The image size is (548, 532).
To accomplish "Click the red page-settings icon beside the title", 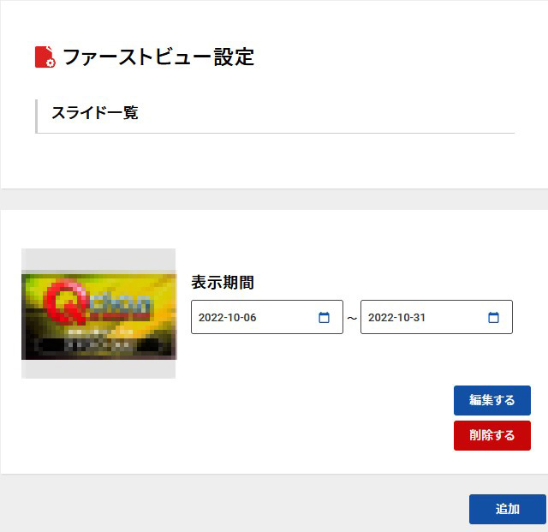I will click(45, 57).
